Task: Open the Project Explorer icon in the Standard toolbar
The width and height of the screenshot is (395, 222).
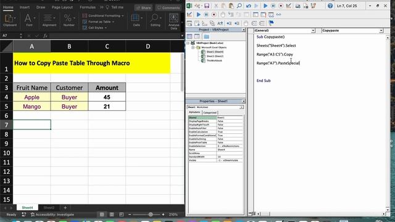Action: coord(297,6)
